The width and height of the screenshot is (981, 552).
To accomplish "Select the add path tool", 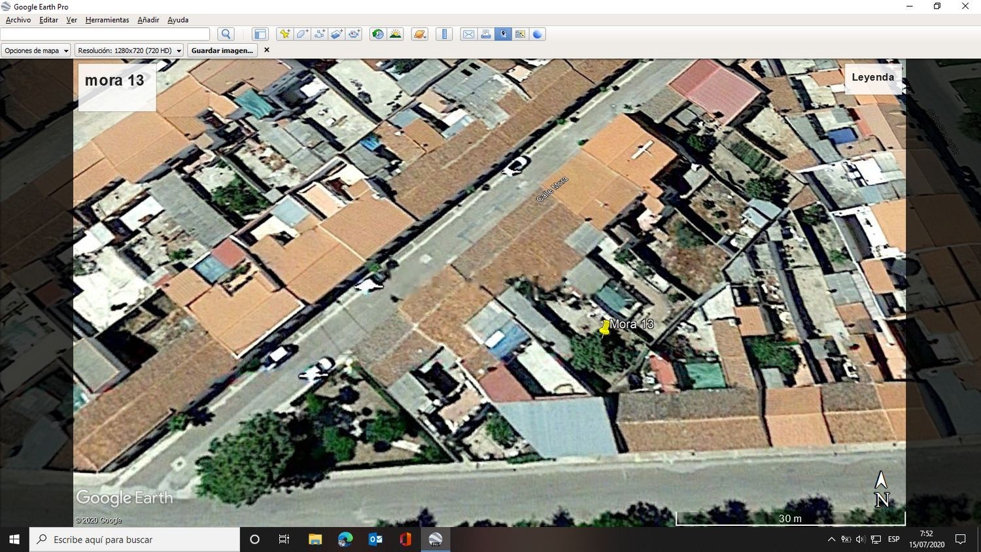I will (319, 34).
